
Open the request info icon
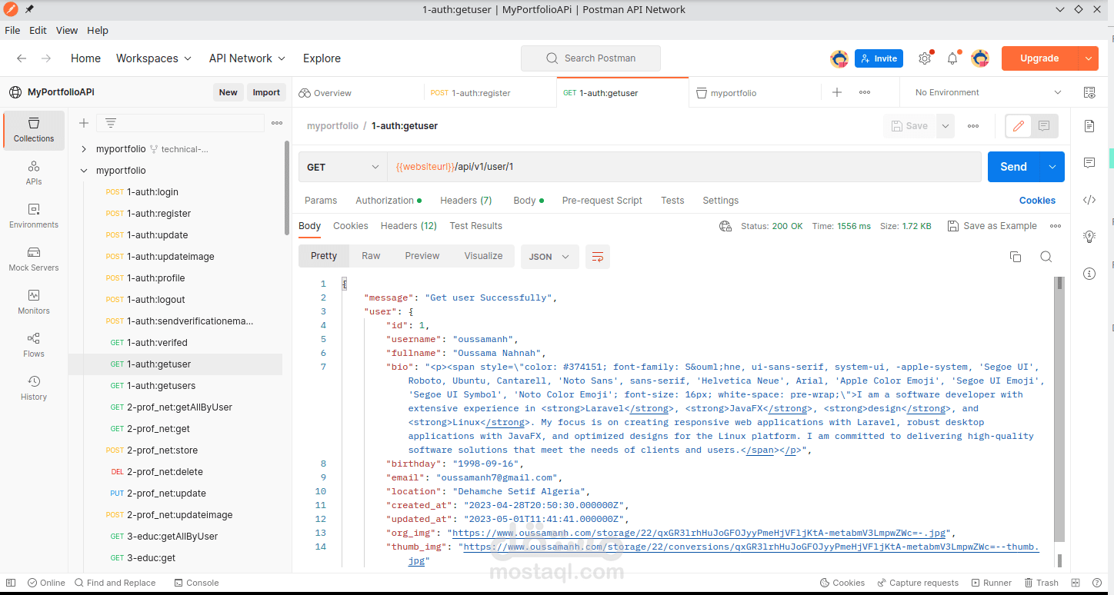(1089, 274)
